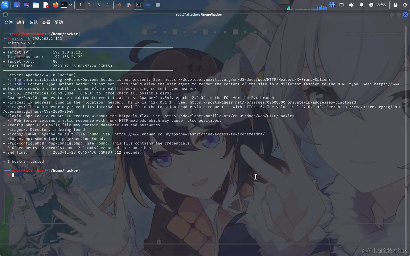Open the 编辑 menu
Screen dimensions: 410x256
[x=34, y=22]
